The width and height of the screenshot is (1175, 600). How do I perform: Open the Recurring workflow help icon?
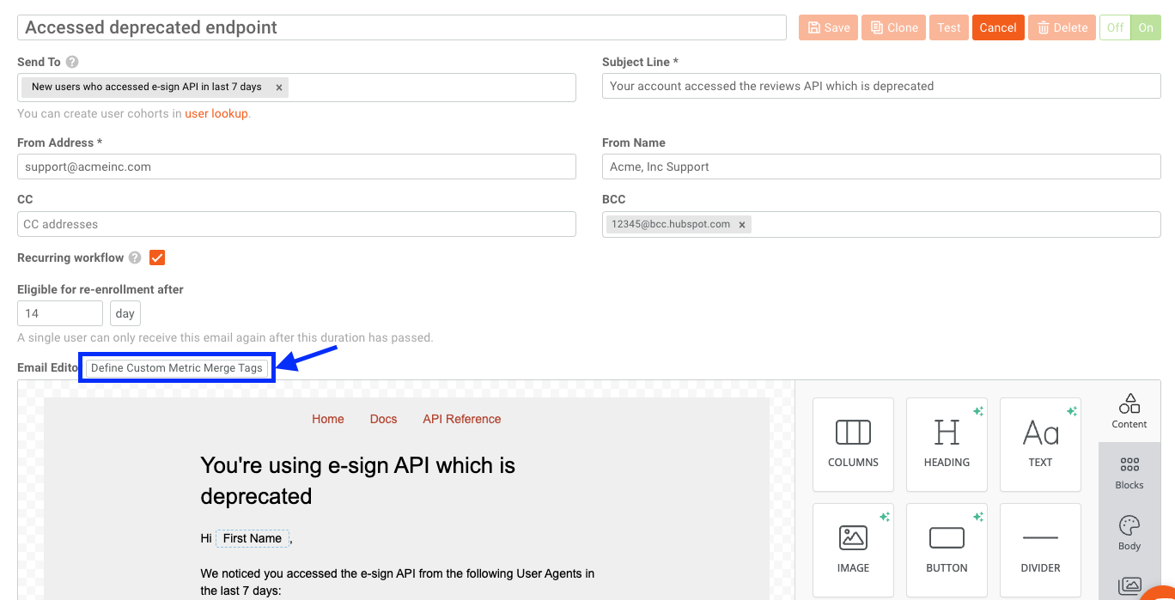tap(135, 258)
